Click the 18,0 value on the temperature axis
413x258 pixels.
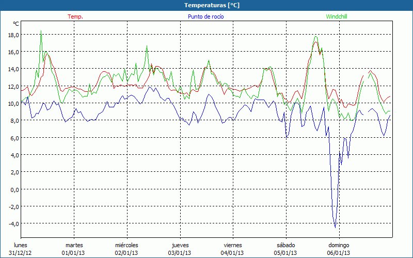click(x=13, y=35)
